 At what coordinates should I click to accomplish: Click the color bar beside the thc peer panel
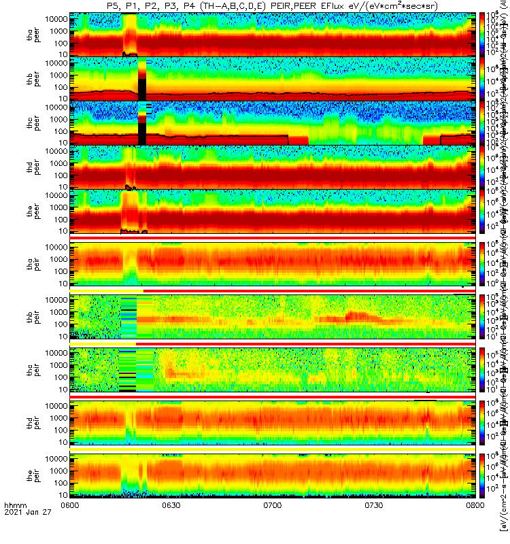[x=482, y=123]
